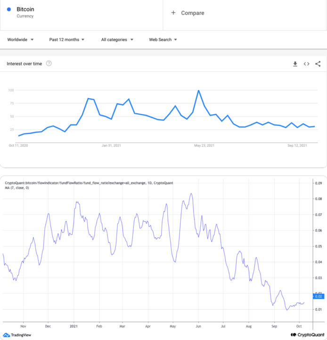This screenshot has height=340, width=327.
Task: Click the CryptoQuant fund flow ratio series title
Action: pos(88,182)
